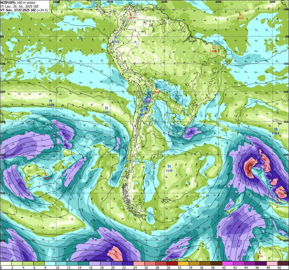The height and width of the screenshot is (270, 289).
Task: Click the H 1028 high over the Andes
Action: 141,112
